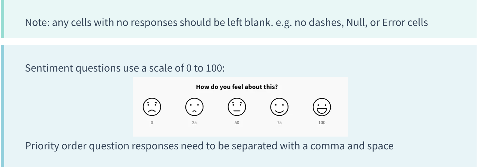This screenshot has height=167, width=478.
Task: Click the 'How do you feel about this?' heading
Action: click(237, 87)
